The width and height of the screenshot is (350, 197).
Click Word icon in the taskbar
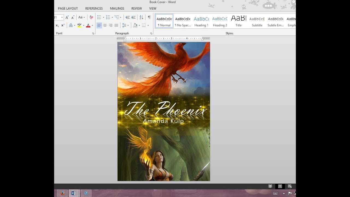pos(74,193)
